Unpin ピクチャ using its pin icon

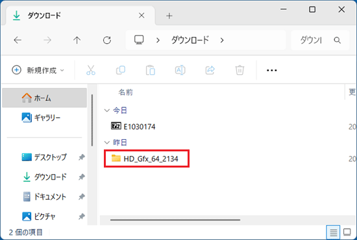coord(82,217)
